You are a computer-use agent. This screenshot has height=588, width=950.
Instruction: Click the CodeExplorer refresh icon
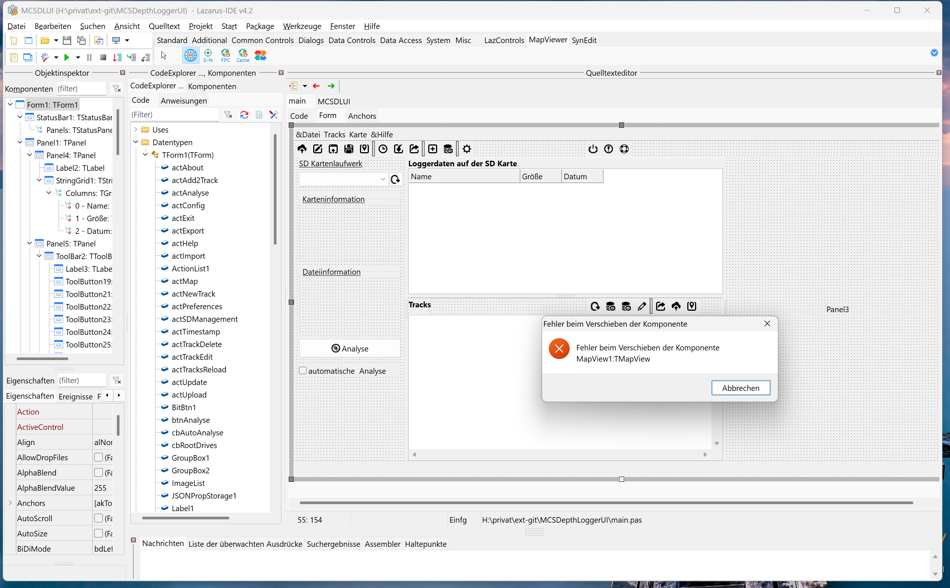point(244,115)
